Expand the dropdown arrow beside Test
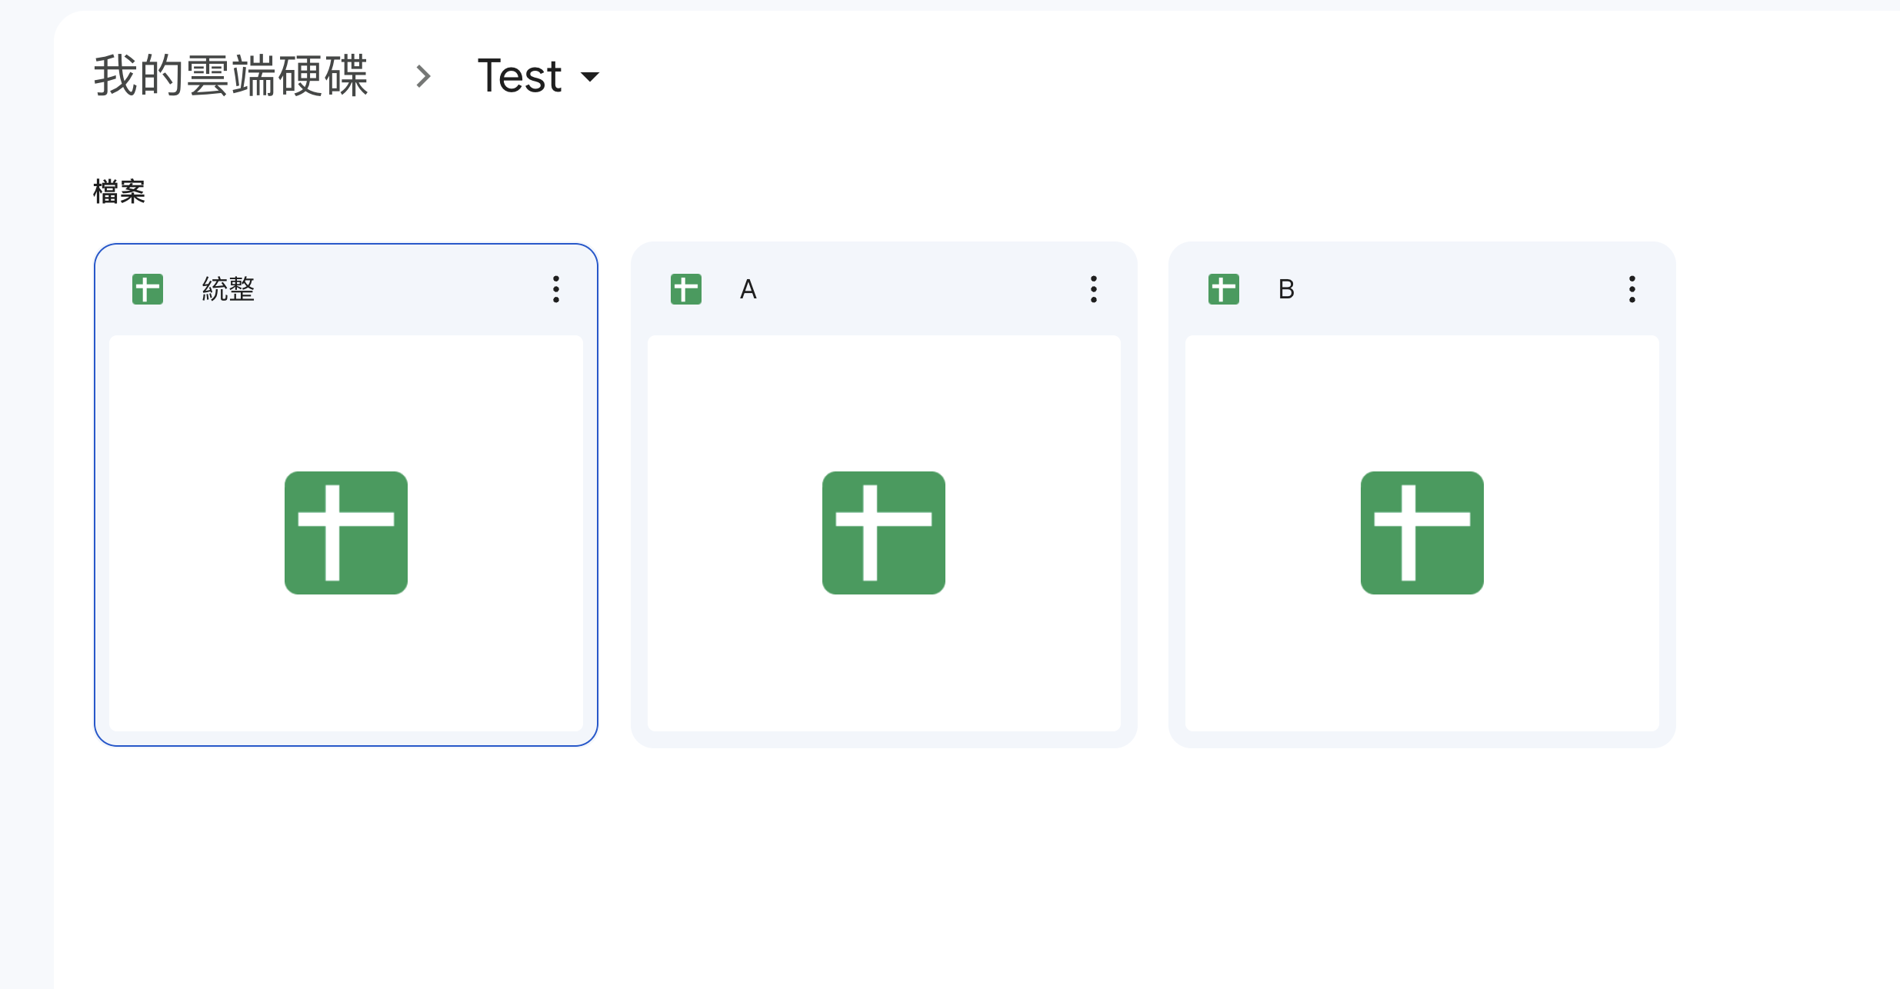1900x989 pixels. [590, 76]
